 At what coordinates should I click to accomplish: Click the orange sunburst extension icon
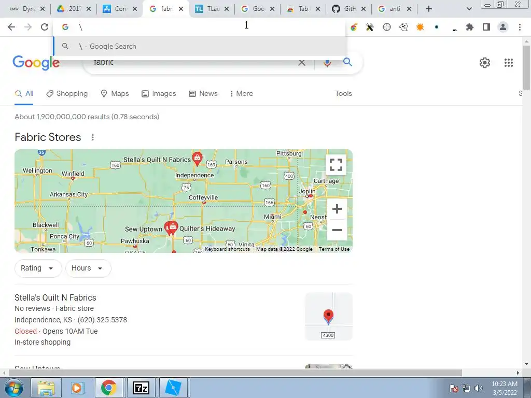coord(420,27)
